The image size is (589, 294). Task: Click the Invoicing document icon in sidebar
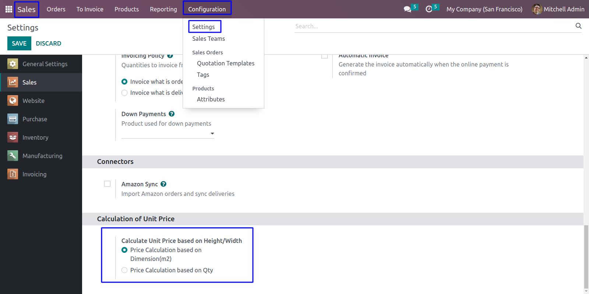[x=13, y=174]
